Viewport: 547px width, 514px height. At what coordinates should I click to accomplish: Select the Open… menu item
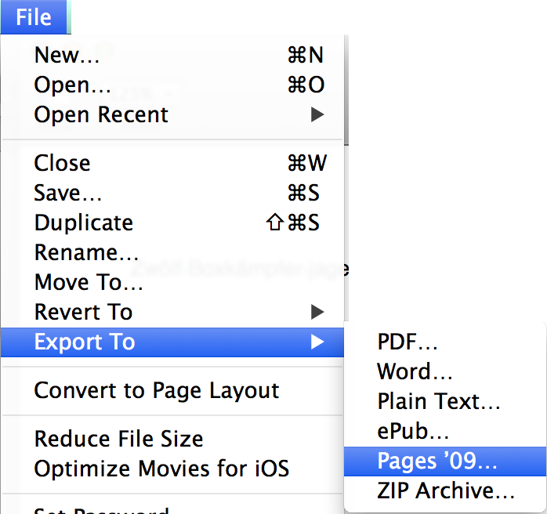coord(73,85)
